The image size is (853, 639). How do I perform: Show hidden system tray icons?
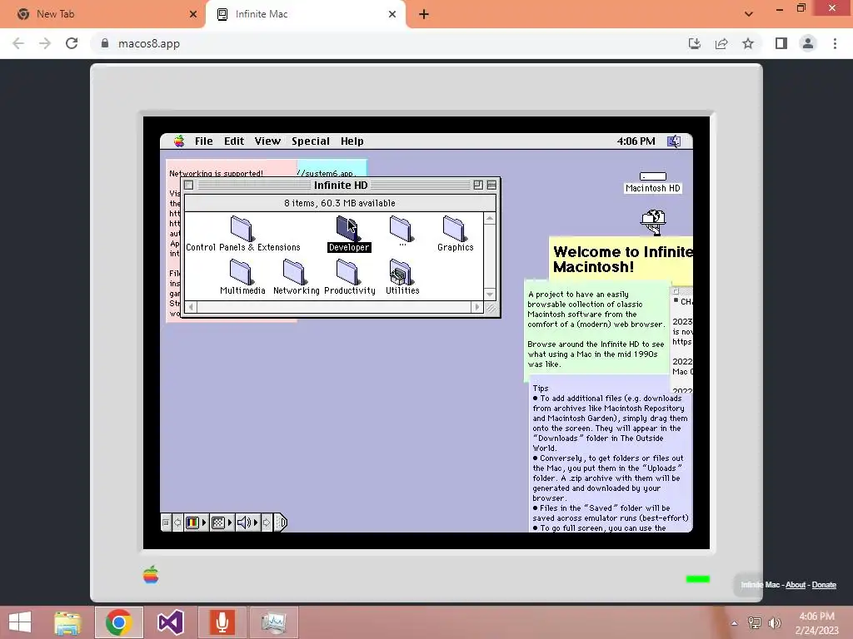tap(734, 623)
